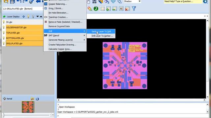Activate the dashed rectangle selection tool
Screen dimensions: 211x118
coord(103,9)
